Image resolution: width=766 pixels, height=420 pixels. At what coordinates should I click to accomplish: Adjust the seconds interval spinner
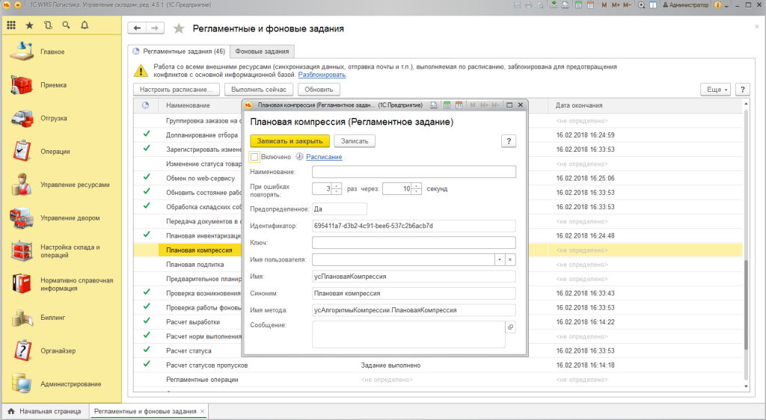[x=416, y=188]
